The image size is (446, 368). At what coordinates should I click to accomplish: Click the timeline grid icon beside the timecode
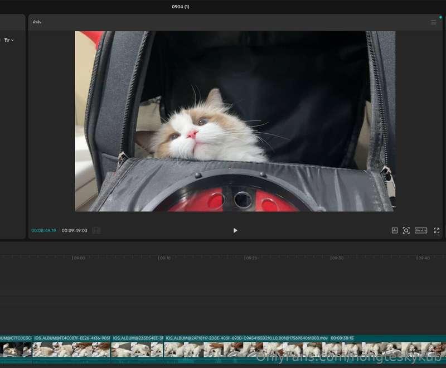click(96, 230)
